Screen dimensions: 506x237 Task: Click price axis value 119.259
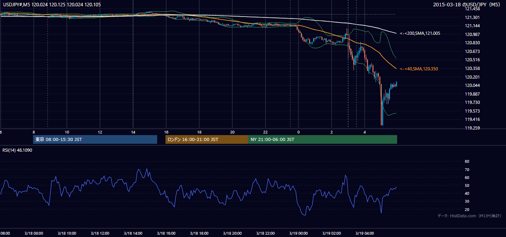point(472,128)
